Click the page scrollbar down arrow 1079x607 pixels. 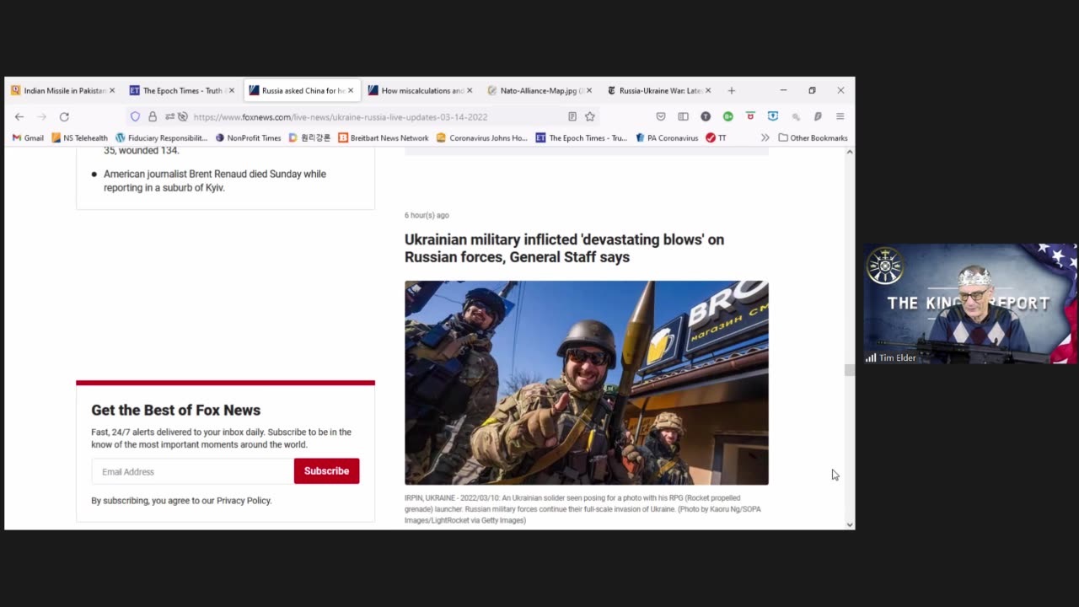click(x=849, y=524)
